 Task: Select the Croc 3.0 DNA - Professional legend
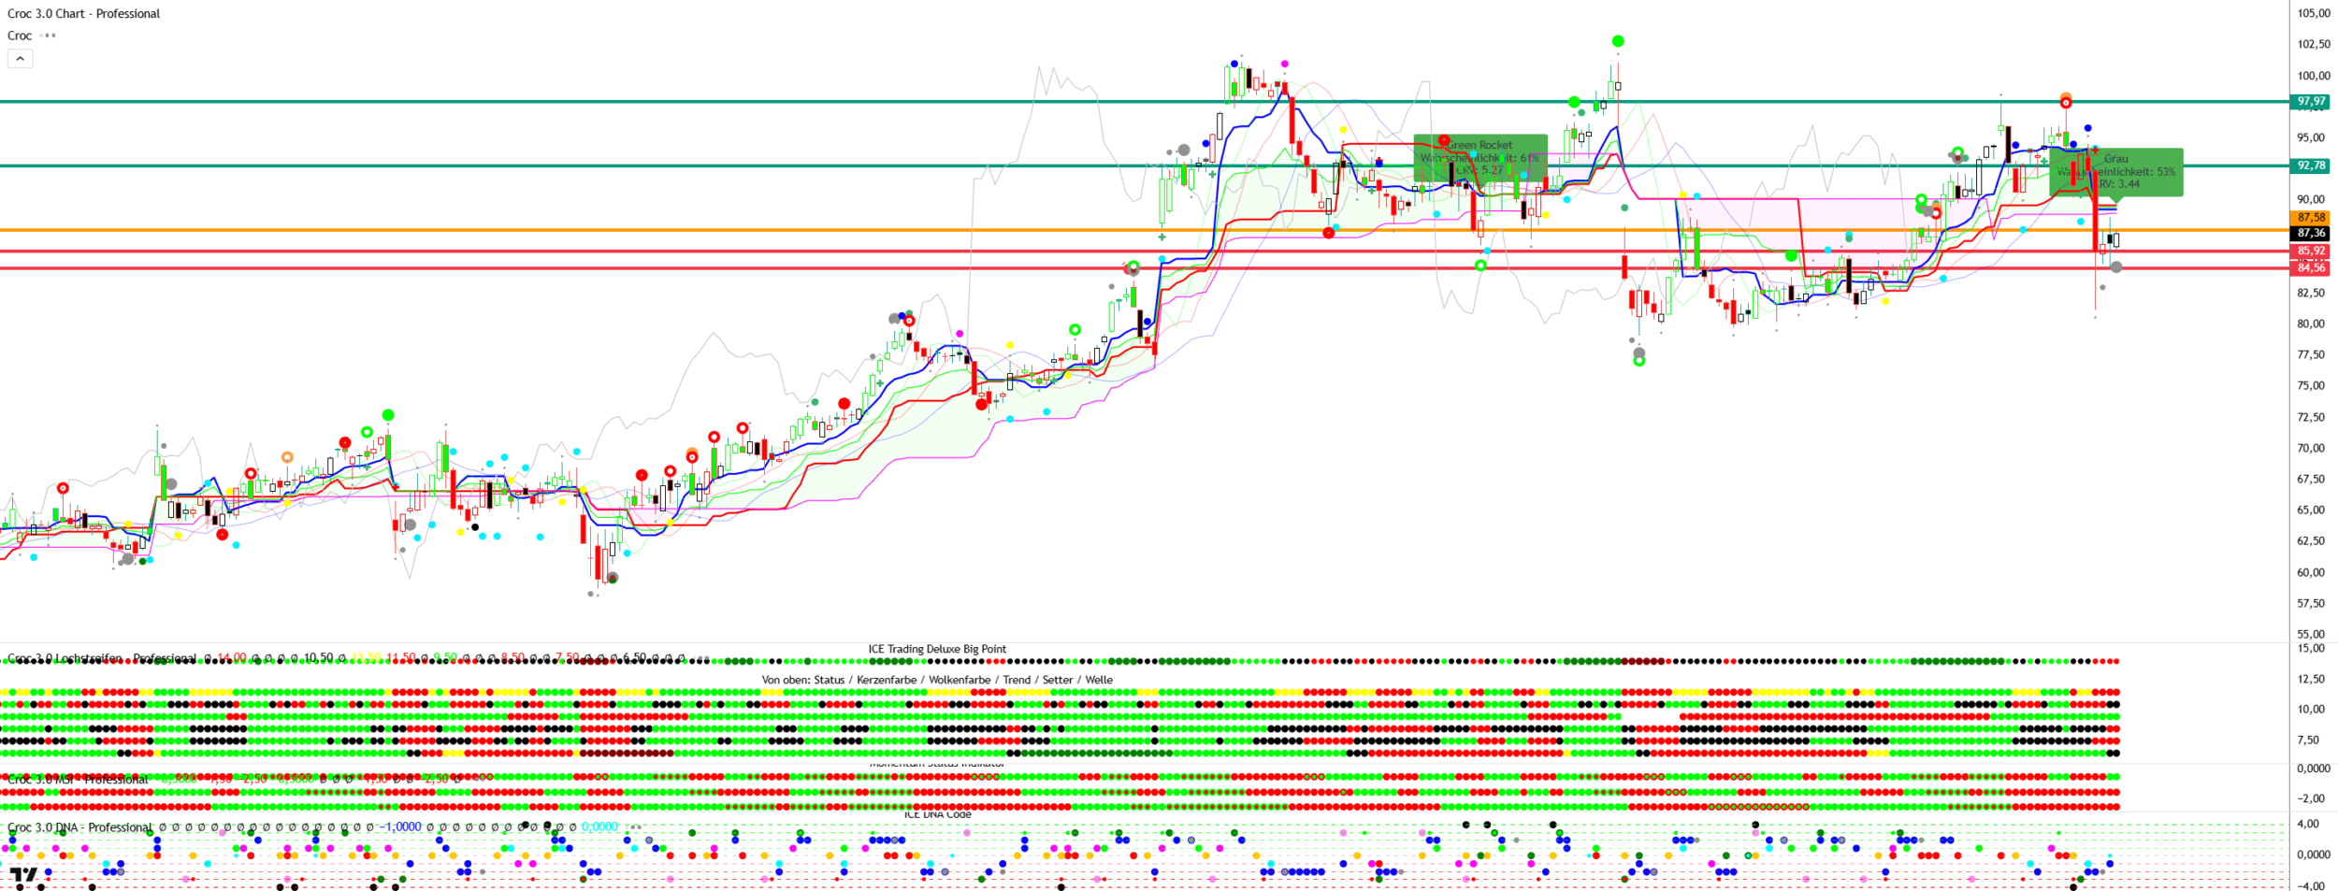pyautogui.click(x=79, y=827)
